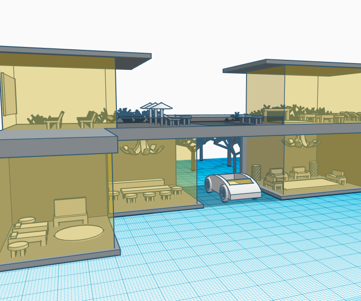Select the grey bridge slab connecting both buildings
The width and height of the screenshot is (361, 301).
click(x=233, y=133)
